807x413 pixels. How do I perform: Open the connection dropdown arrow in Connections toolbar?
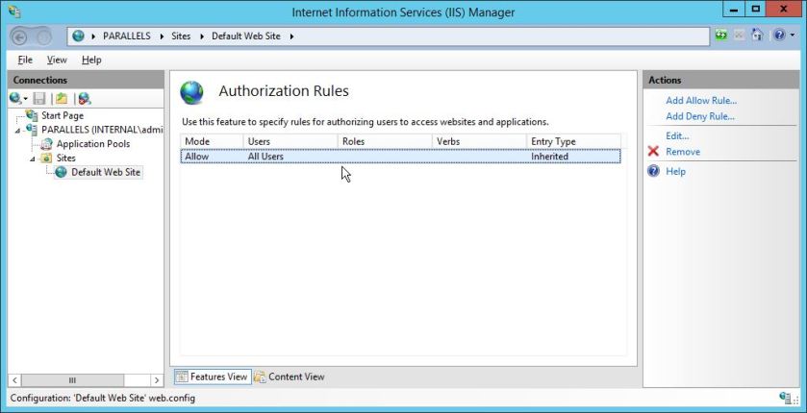pos(25,99)
